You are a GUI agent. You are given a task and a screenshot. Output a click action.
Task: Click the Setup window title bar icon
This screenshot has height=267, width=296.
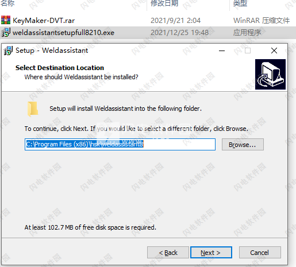[x=8, y=51]
